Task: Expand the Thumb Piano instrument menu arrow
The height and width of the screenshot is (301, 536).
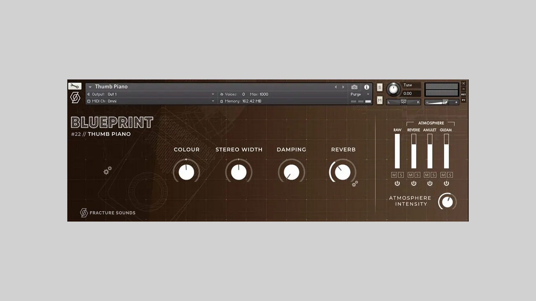Action: point(90,87)
